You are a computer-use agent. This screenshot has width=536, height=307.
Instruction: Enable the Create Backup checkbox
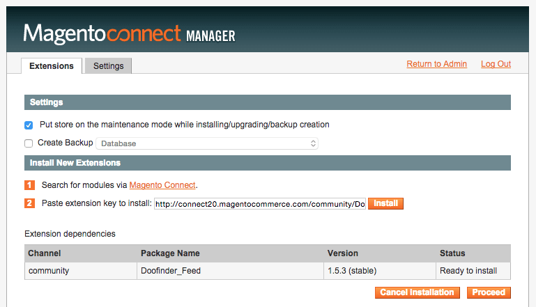[x=29, y=143]
